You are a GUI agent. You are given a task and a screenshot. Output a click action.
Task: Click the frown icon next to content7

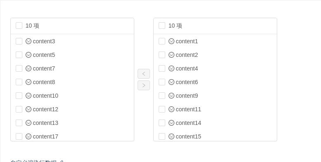tap(29, 68)
